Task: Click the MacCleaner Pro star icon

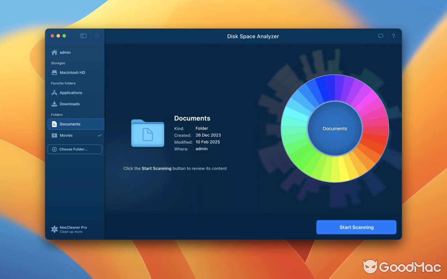Action: click(x=54, y=229)
